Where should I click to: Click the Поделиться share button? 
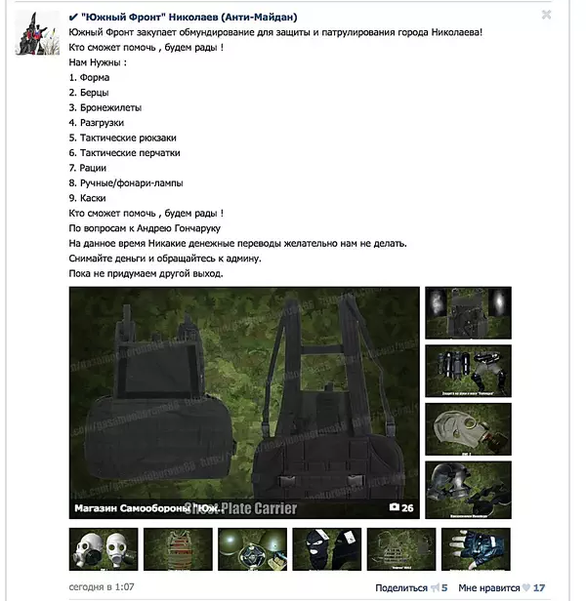tap(401, 587)
